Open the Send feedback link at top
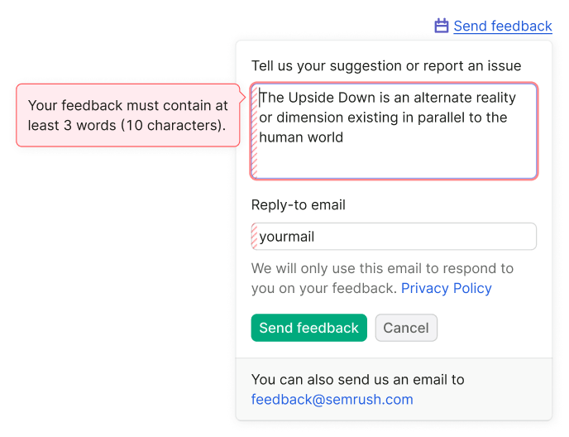Screen dimensions: 569x437 pos(503,26)
